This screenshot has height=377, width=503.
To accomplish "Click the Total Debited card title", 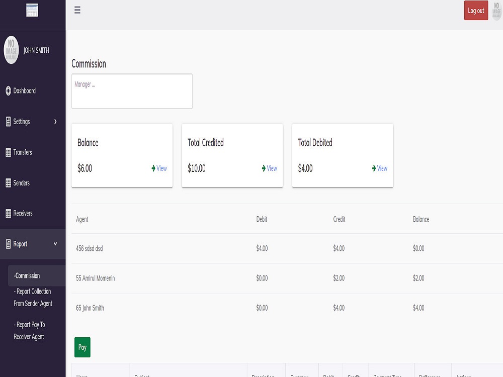I will 315,143.
